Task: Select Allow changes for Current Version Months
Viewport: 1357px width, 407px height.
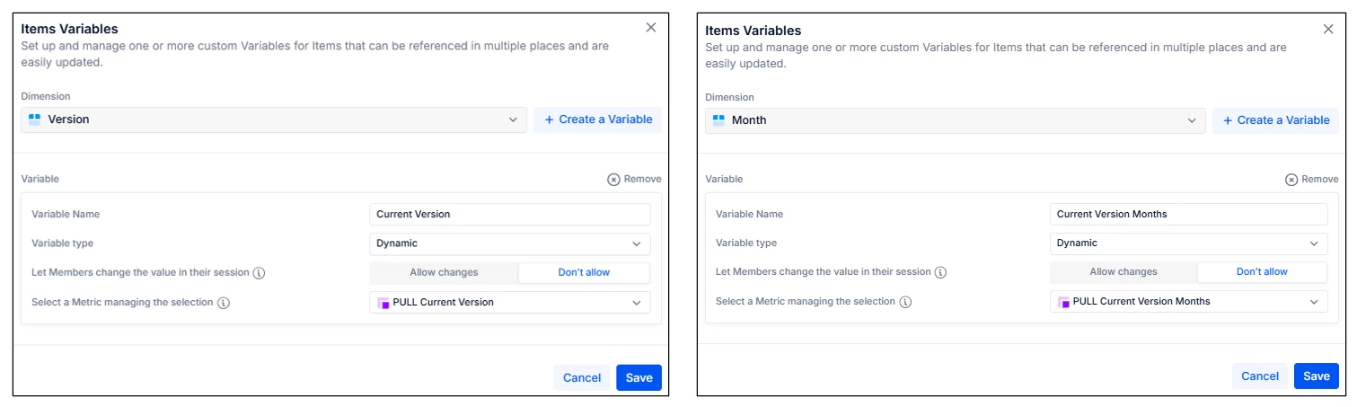Action: pyautogui.click(x=1123, y=271)
